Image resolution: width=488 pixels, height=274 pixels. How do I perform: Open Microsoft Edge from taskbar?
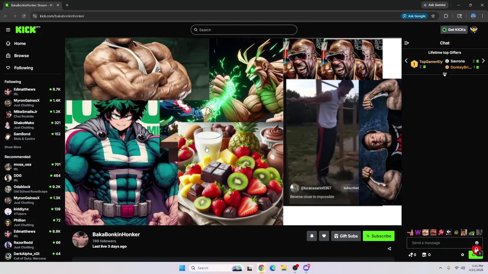coord(273,268)
